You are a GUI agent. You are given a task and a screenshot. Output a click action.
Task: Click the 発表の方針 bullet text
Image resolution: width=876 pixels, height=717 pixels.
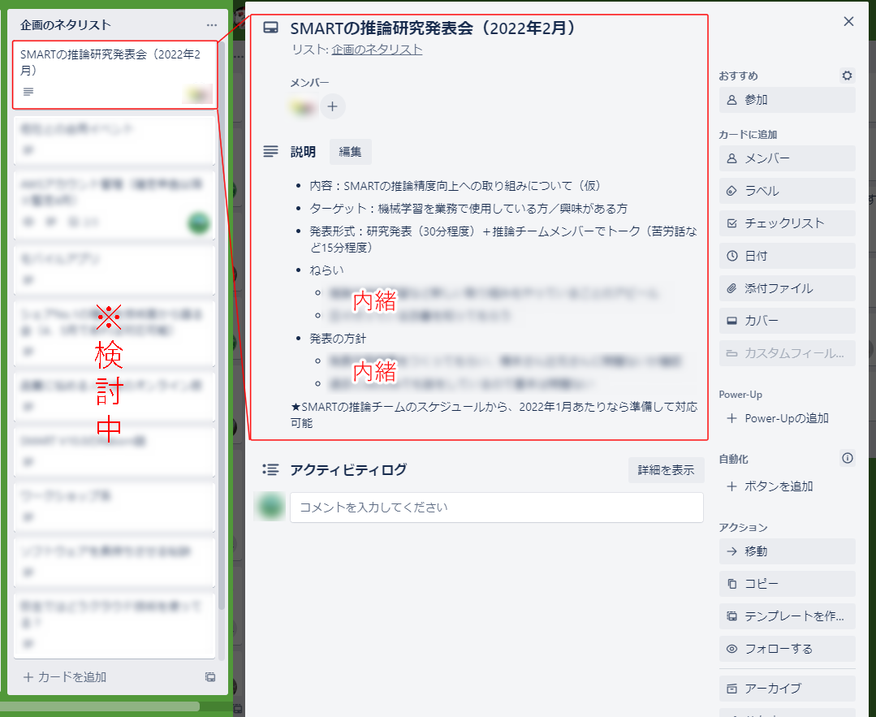click(338, 339)
